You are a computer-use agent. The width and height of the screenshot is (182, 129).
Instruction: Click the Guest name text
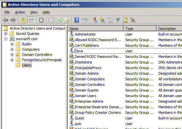click(x=80, y=118)
